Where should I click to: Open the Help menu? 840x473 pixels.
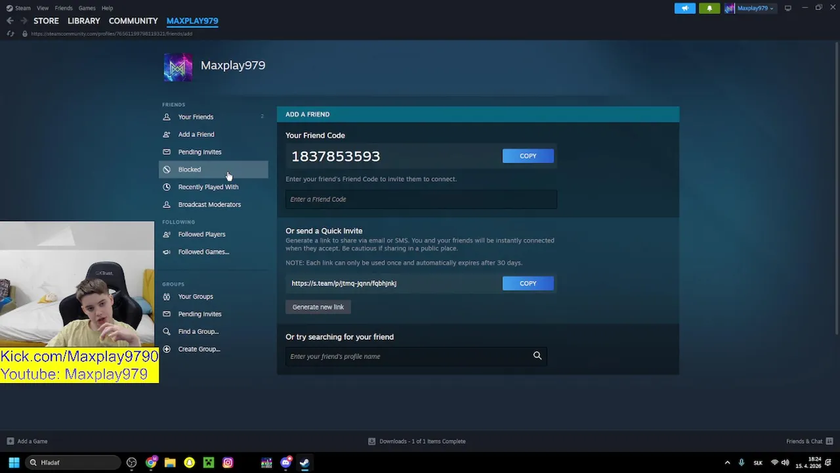point(107,8)
